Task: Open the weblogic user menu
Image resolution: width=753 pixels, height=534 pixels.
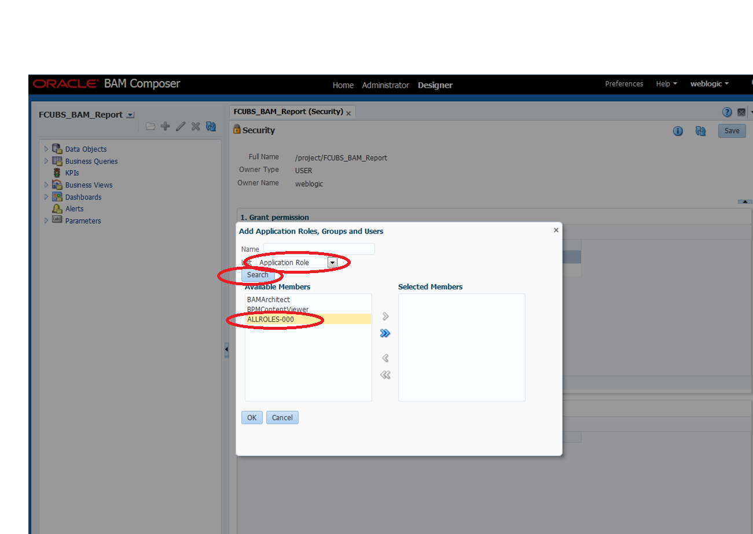Action: tap(710, 84)
